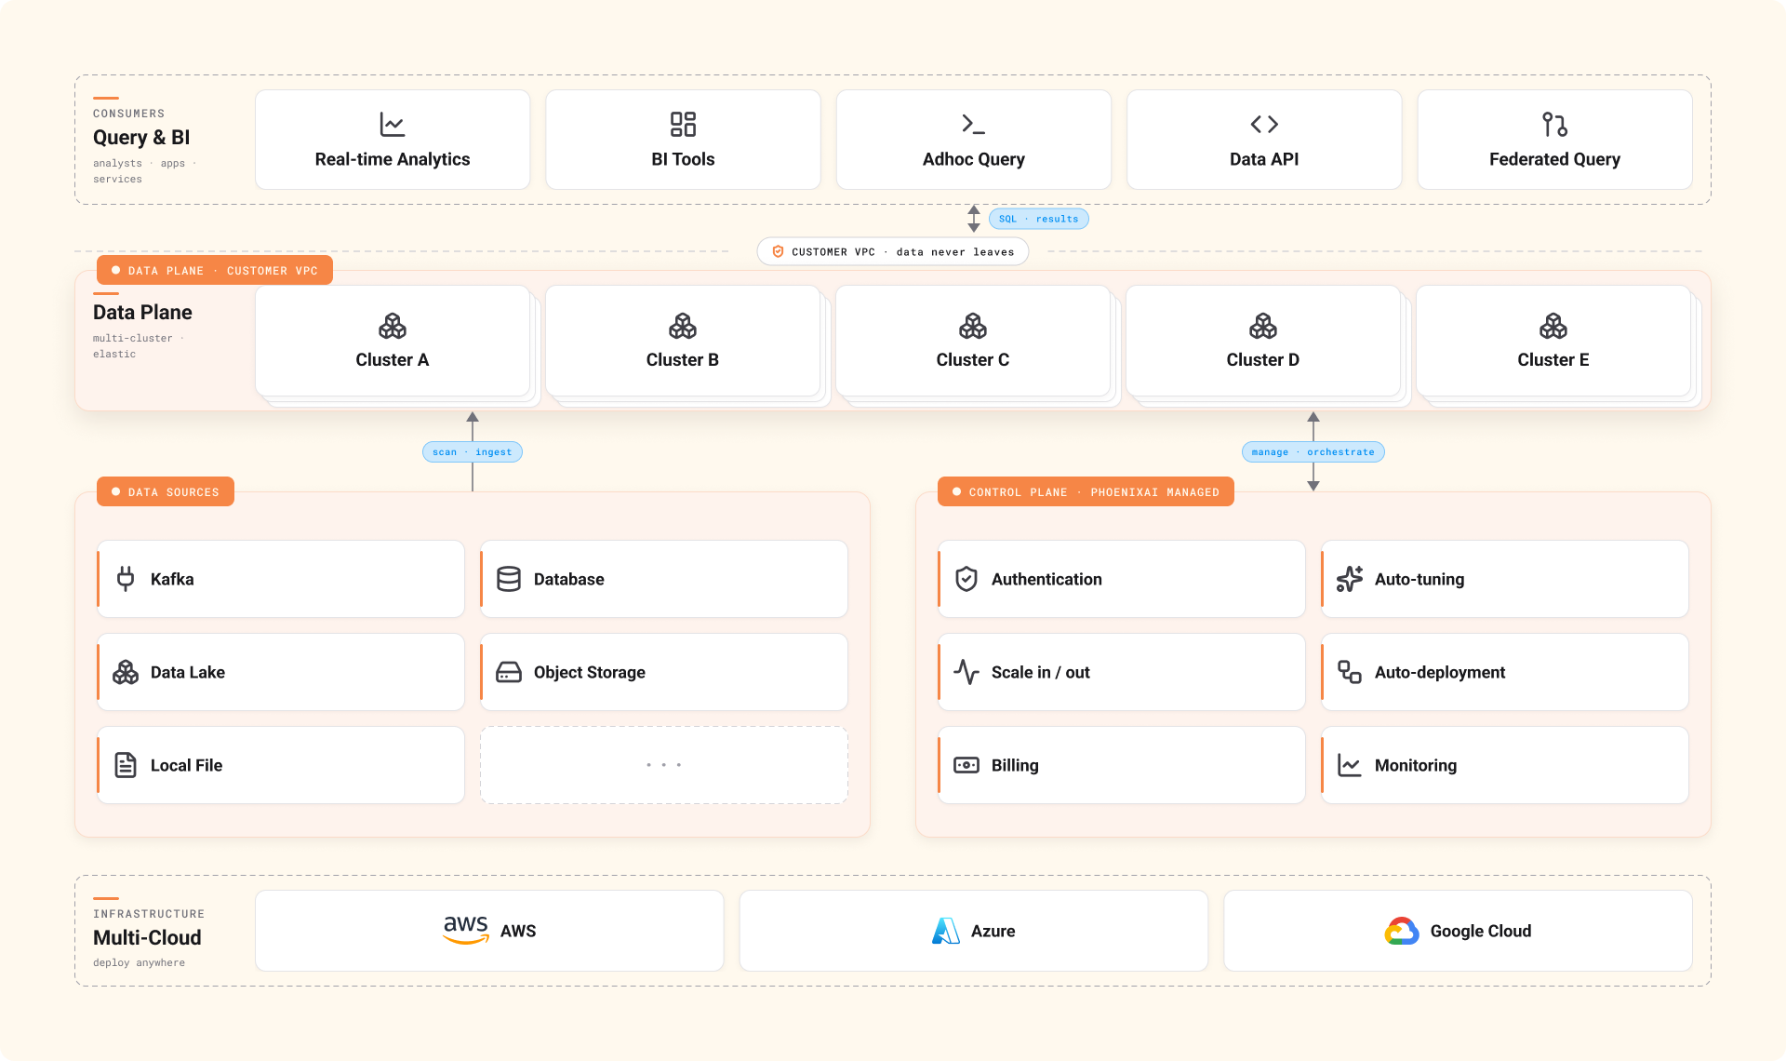Click the Kafka plug icon
This screenshot has height=1061, width=1786.
(x=126, y=579)
